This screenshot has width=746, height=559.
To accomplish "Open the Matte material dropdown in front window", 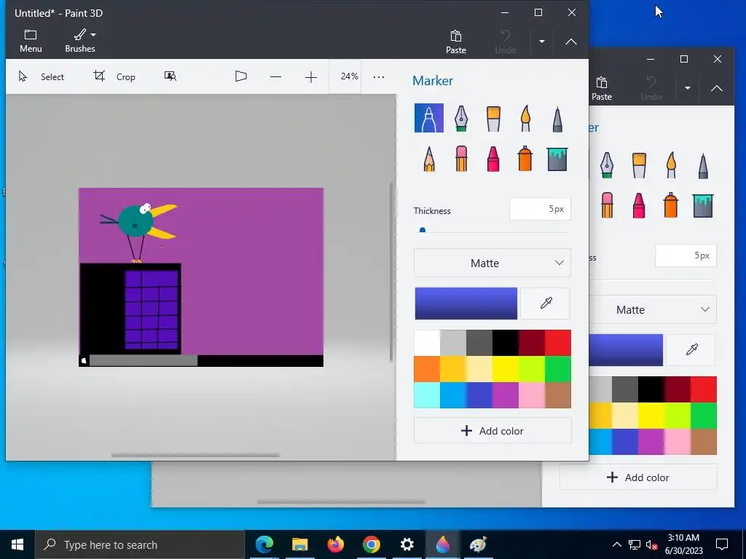I will pos(492,263).
